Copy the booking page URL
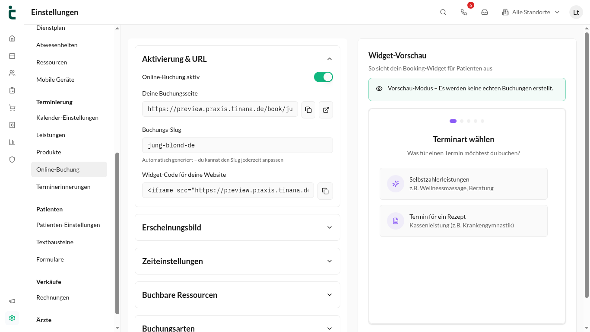Viewport: 590px width, 332px height. (308, 110)
